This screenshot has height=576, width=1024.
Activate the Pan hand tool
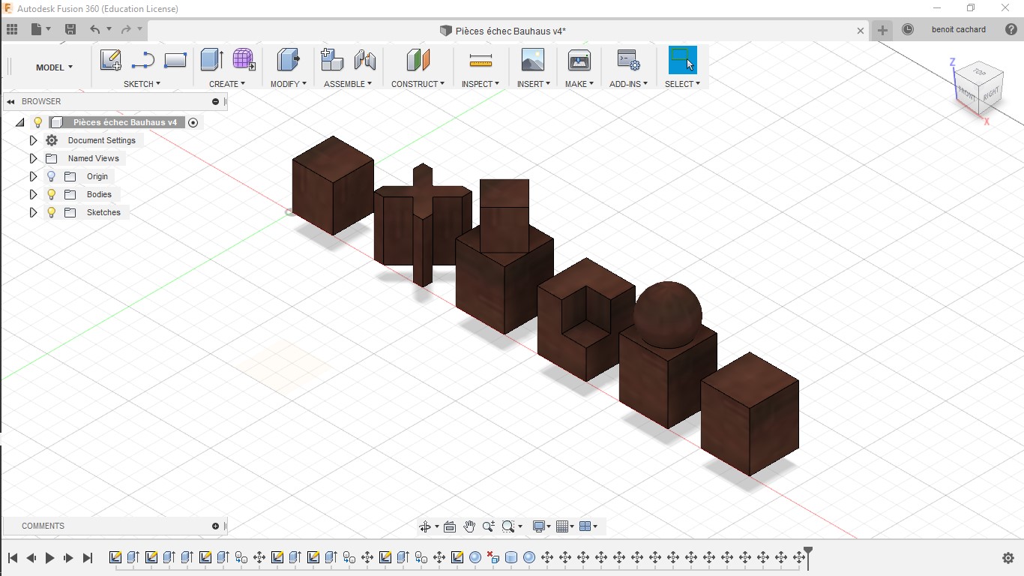469,526
